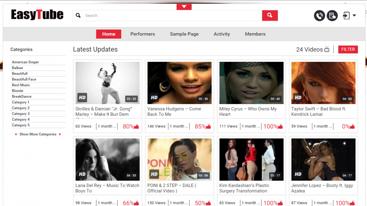
Task: Open the Members menu item
Action: pos(255,34)
